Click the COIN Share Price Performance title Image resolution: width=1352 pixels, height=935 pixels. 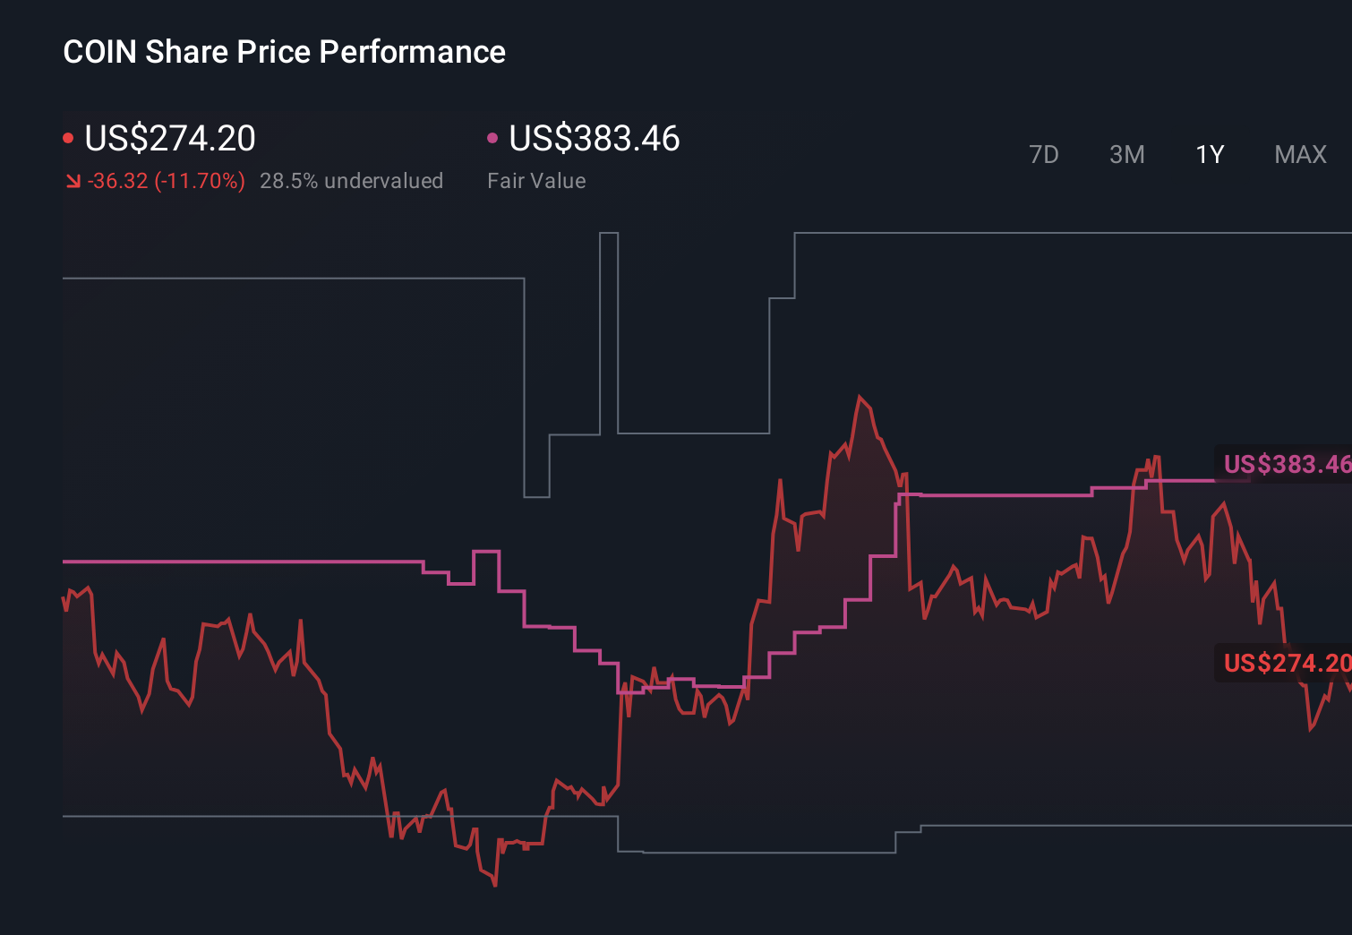click(x=284, y=52)
